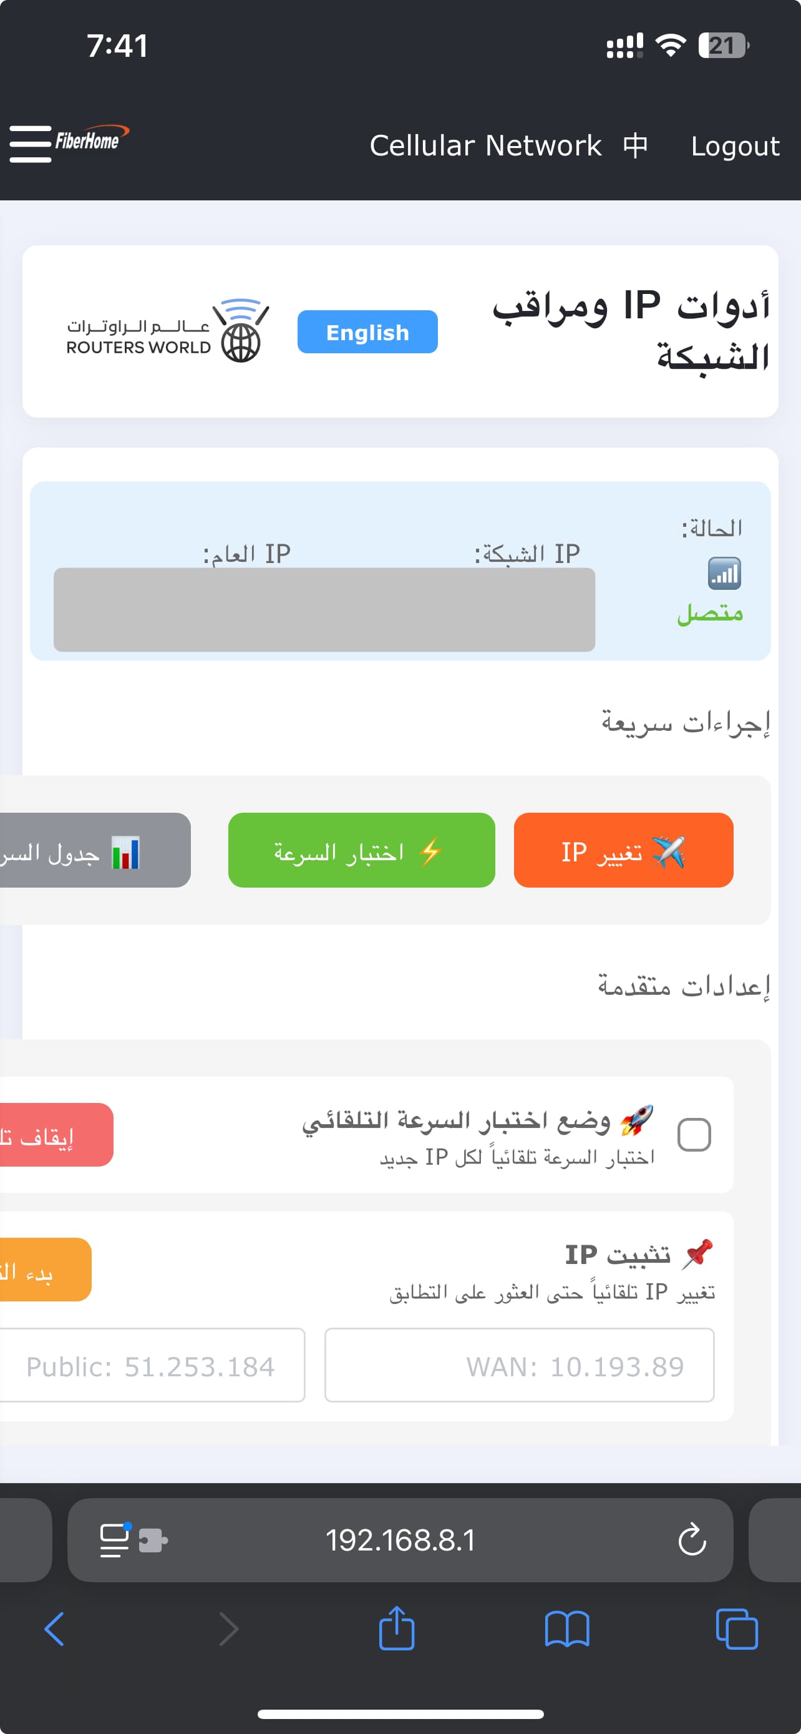Tap the Routers World logo
The height and width of the screenshot is (1734, 801).
click(167, 331)
